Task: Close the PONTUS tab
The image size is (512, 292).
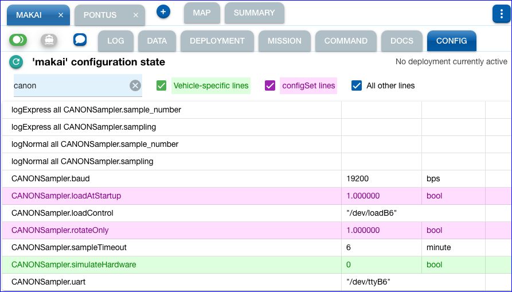Action: click(x=136, y=15)
